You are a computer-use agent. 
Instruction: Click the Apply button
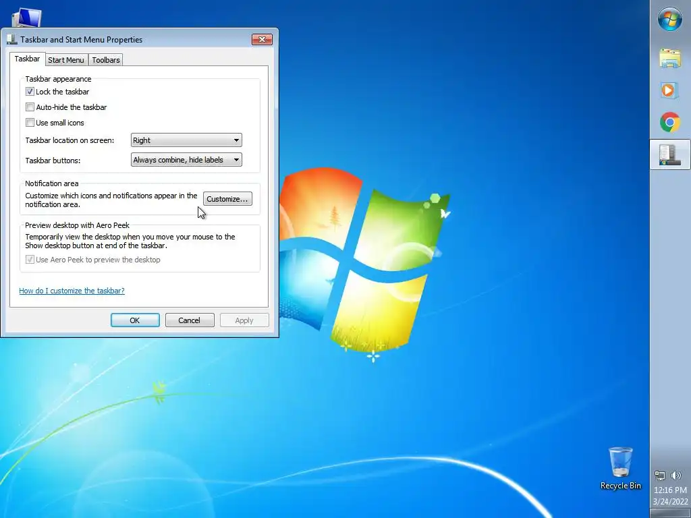[244, 320]
